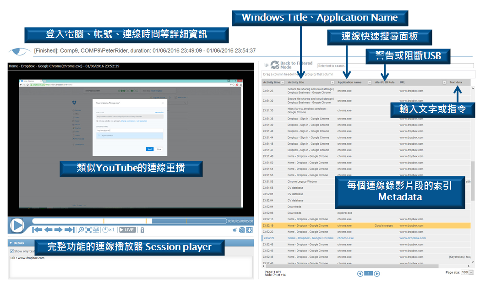Toggle the 'Show only text' checkbox
Viewport: 480px width, 289px height.
(12, 251)
